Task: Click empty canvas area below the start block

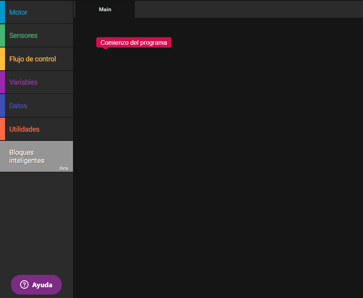Action: tap(216, 162)
